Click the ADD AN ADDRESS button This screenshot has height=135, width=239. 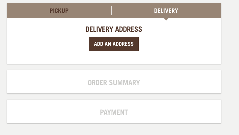pos(114,44)
